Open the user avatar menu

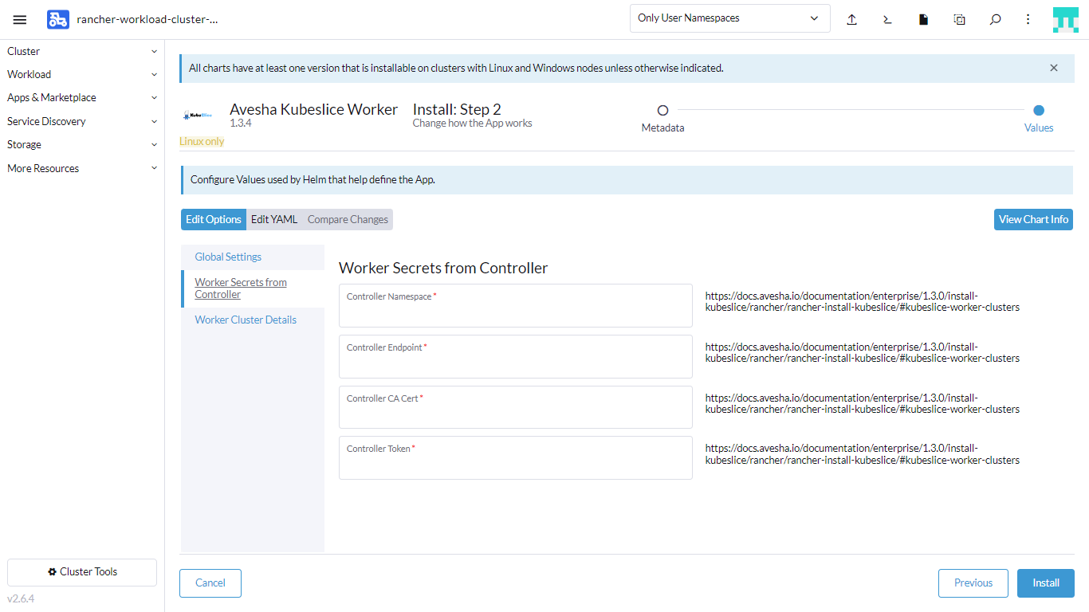(1065, 19)
